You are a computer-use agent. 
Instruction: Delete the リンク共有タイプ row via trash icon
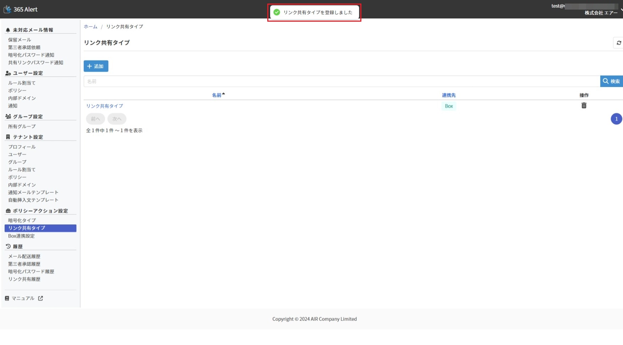(x=584, y=105)
